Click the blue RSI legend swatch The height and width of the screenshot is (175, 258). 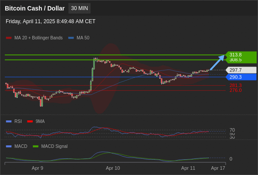click(x=9, y=122)
